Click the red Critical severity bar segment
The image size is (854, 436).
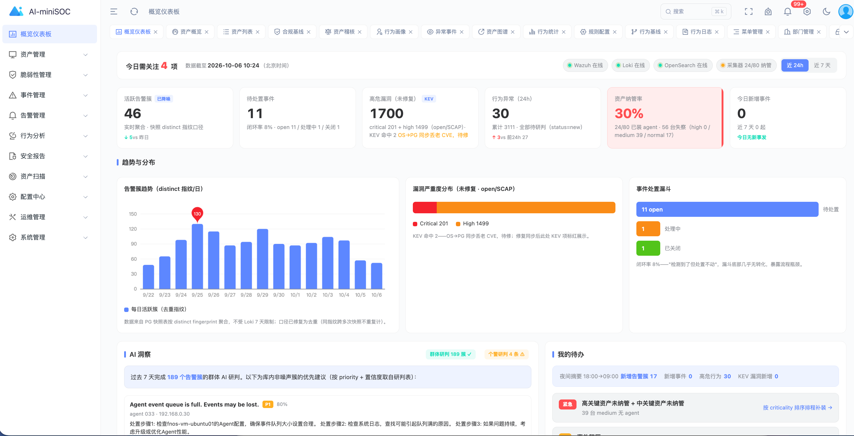coord(425,207)
